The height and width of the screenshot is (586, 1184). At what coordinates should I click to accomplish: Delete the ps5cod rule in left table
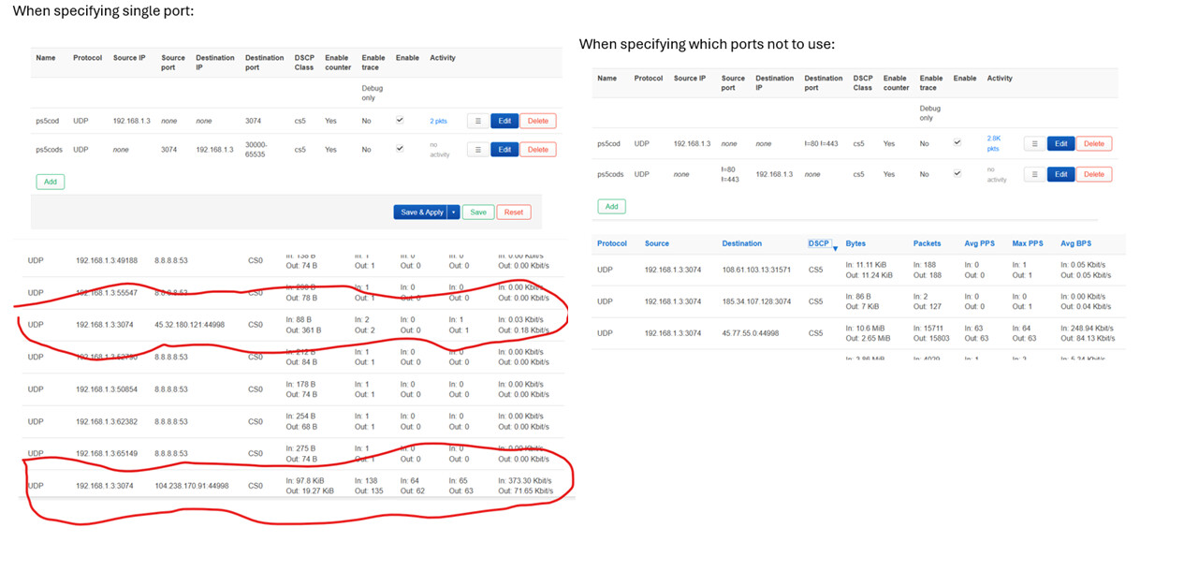click(537, 121)
